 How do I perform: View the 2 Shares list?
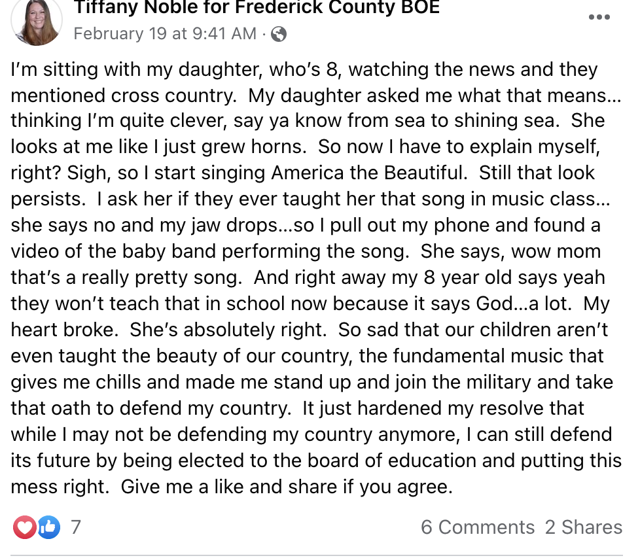(x=584, y=527)
